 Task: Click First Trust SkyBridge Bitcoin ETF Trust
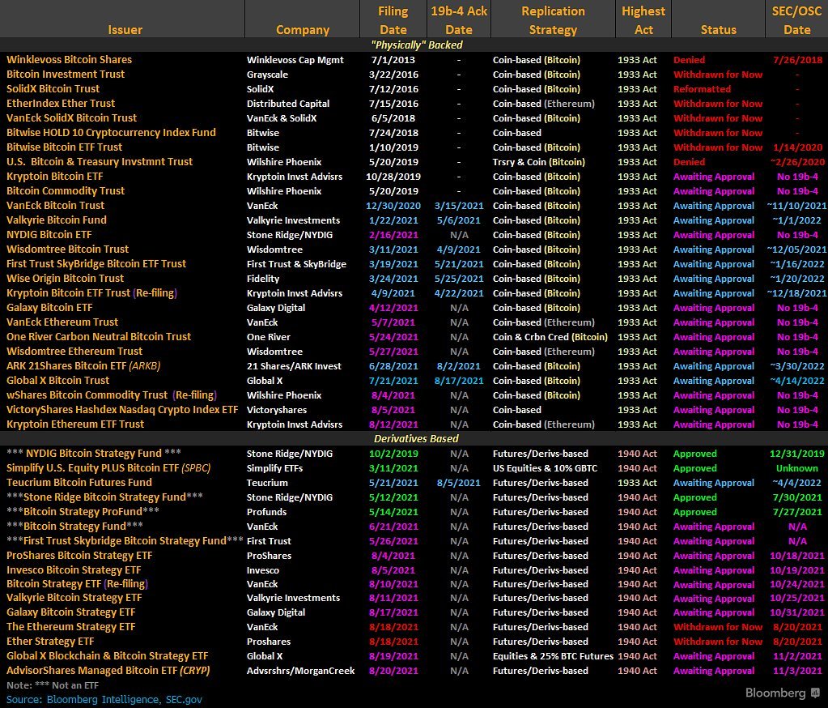click(96, 263)
